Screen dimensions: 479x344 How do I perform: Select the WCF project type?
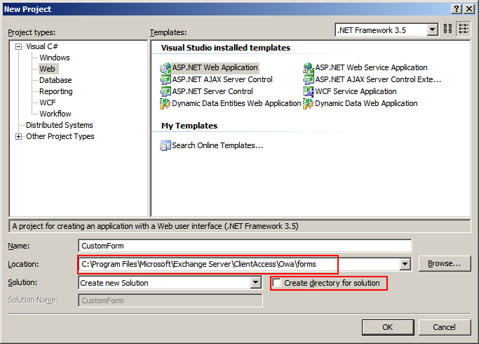click(48, 102)
